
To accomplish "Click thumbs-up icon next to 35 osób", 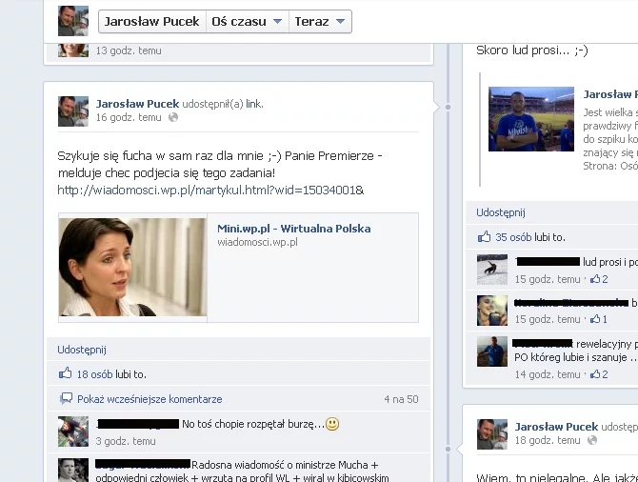I will (x=485, y=237).
